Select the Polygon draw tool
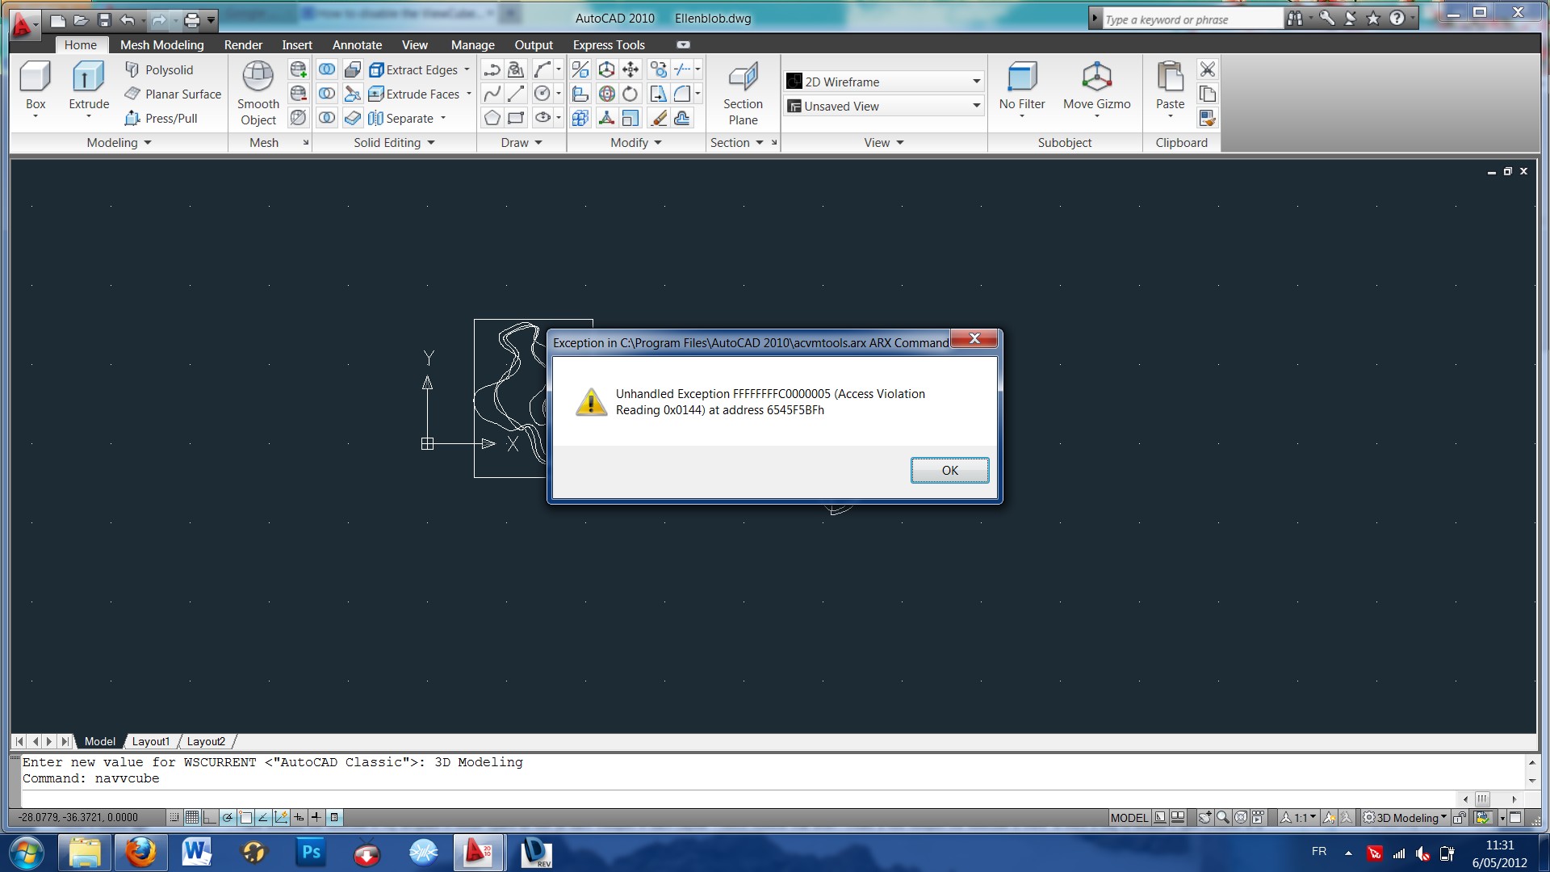The image size is (1550, 872). 492,118
